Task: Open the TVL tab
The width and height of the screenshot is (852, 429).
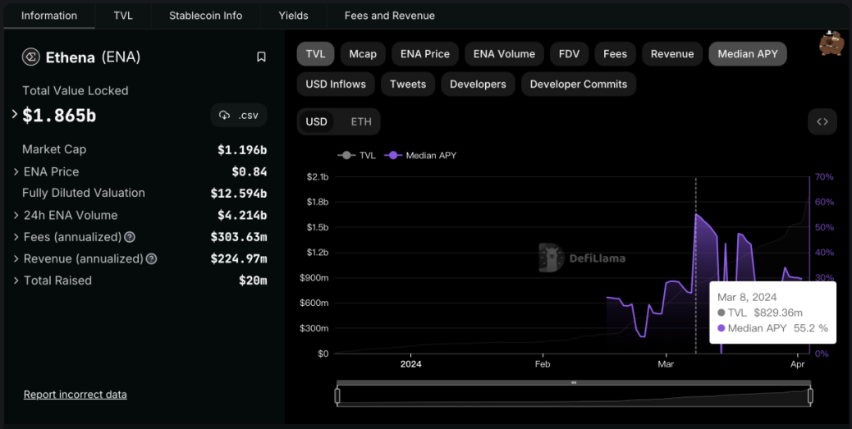Action: click(123, 16)
